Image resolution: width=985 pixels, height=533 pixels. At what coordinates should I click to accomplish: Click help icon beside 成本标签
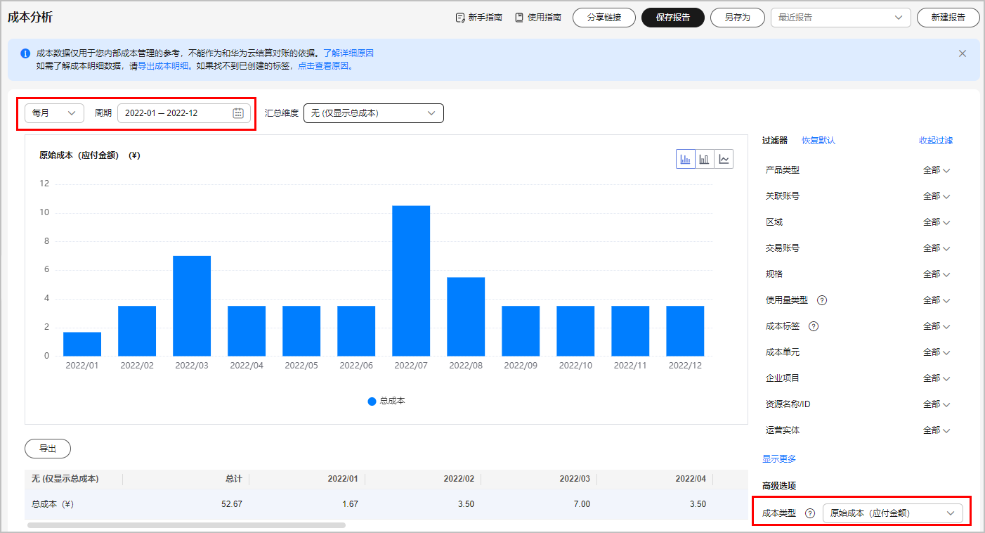click(814, 326)
